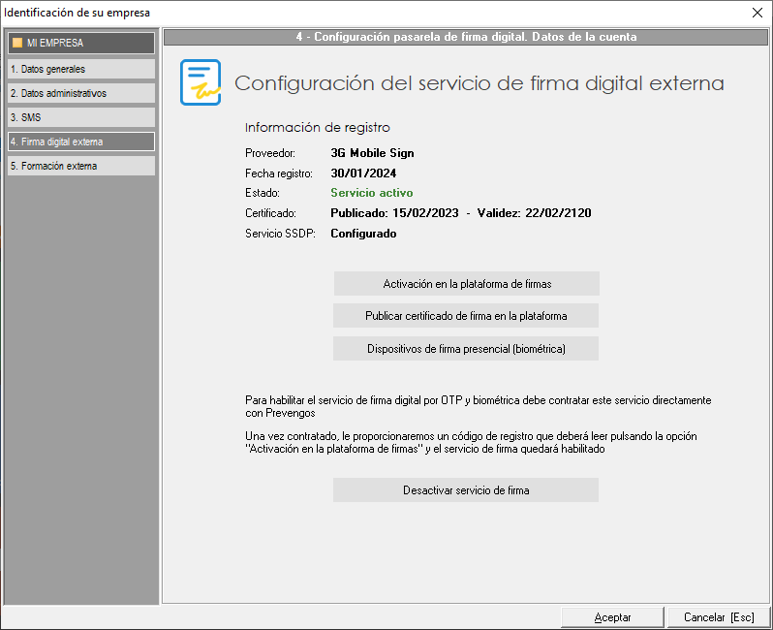Click the gray step 4 header bar
The image size is (773, 630).
[x=466, y=37]
